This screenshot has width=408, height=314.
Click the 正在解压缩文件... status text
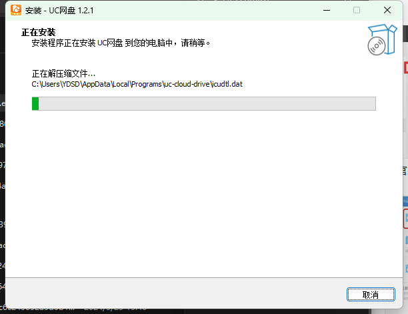tap(63, 73)
